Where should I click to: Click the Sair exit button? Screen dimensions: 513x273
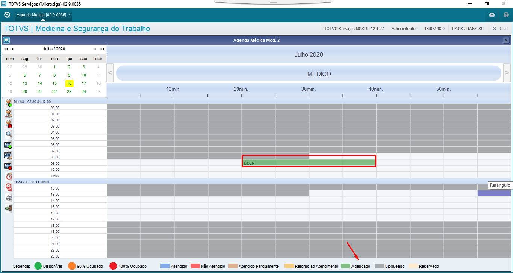click(499, 29)
